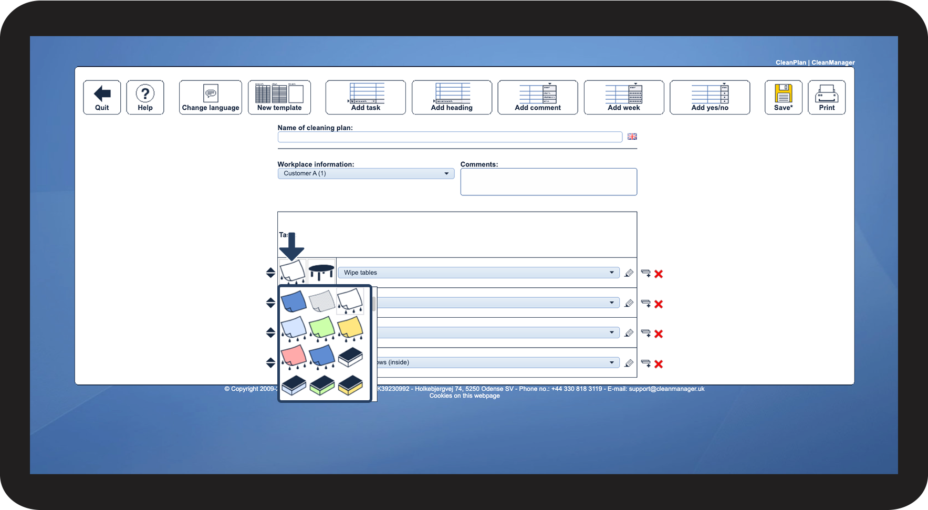Viewport: 928px width, 510px height.
Task: Click Add comment in the toolbar
Action: (x=538, y=97)
